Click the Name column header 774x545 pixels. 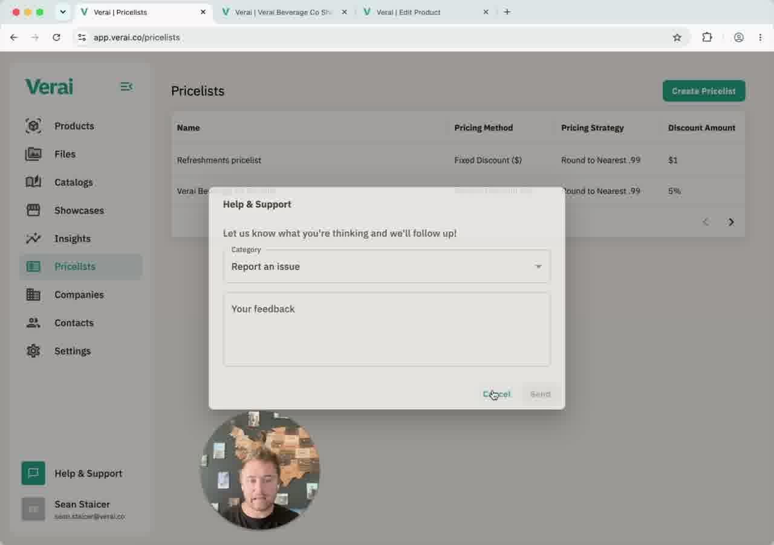click(188, 127)
